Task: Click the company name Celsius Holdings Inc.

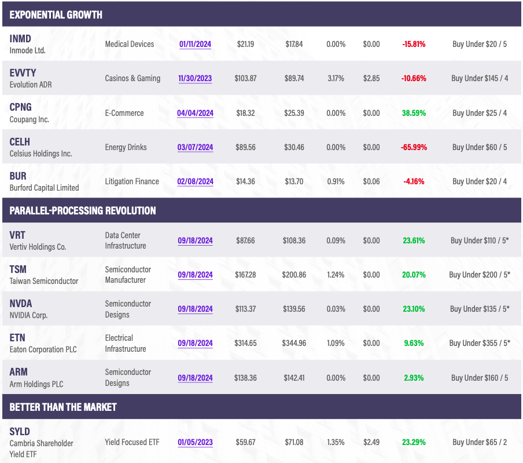Action: pos(40,154)
